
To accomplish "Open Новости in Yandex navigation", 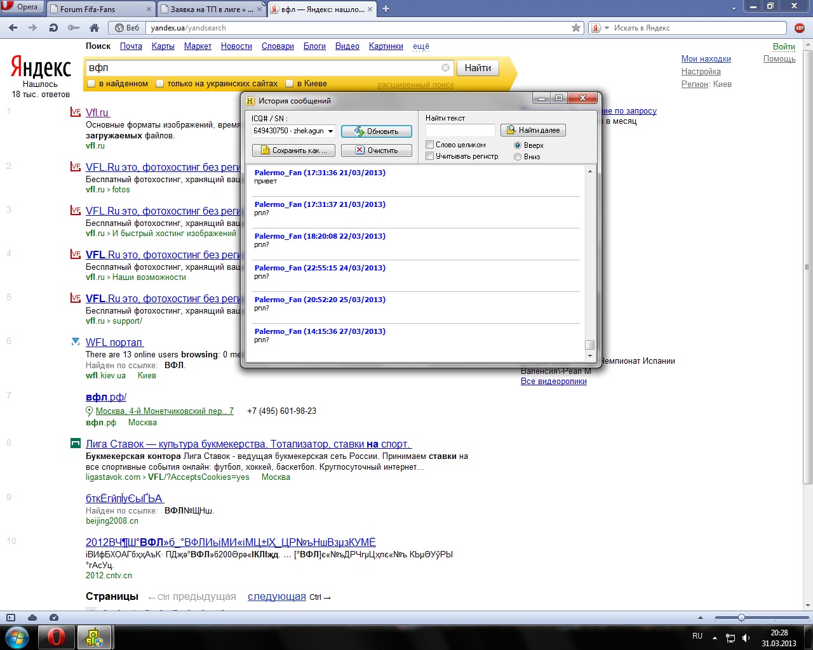I will [236, 46].
